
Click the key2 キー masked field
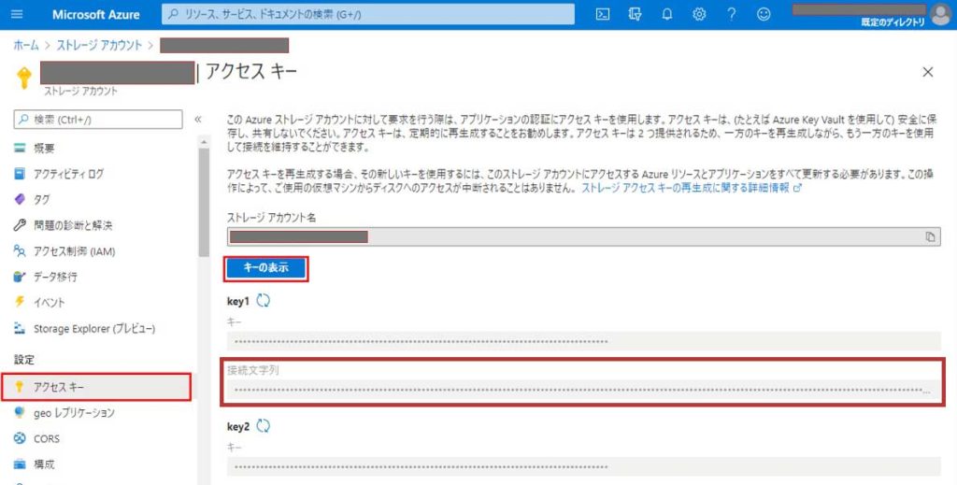[x=583, y=467]
